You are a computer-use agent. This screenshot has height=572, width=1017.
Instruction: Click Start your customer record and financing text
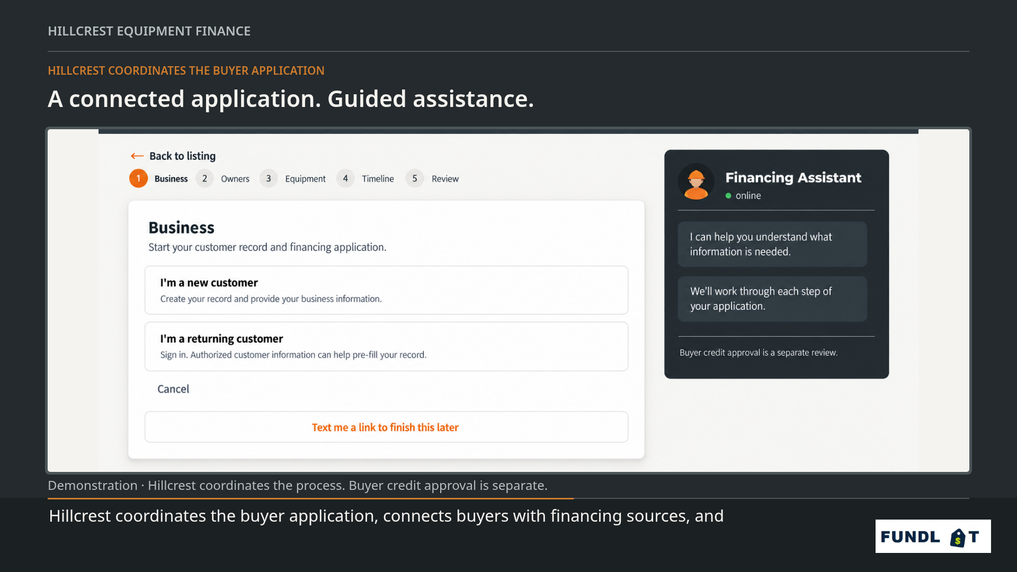tap(267, 247)
